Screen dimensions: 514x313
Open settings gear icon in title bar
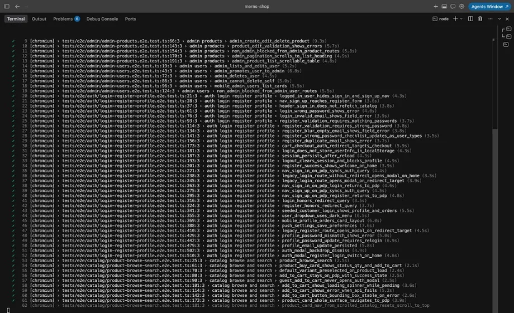click(x=461, y=6)
